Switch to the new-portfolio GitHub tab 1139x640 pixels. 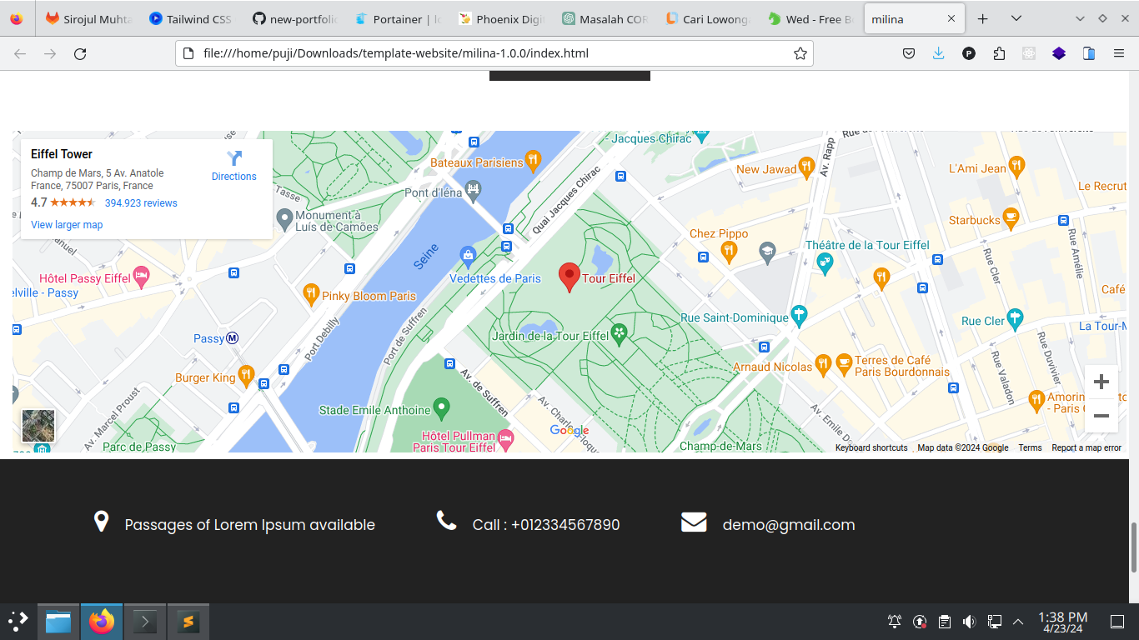(294, 18)
